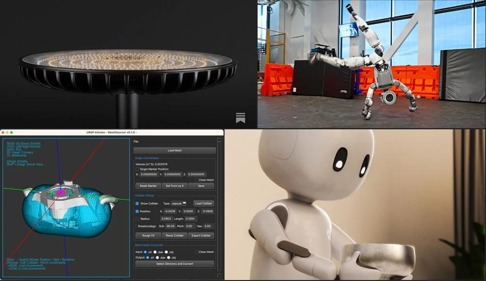
Task: Enable the Radius checkbox in Collider Design
Action: coord(137,219)
